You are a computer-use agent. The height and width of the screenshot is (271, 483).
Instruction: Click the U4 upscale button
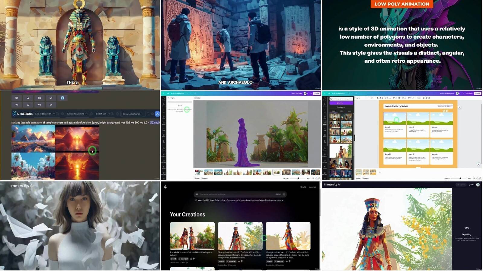(51, 98)
